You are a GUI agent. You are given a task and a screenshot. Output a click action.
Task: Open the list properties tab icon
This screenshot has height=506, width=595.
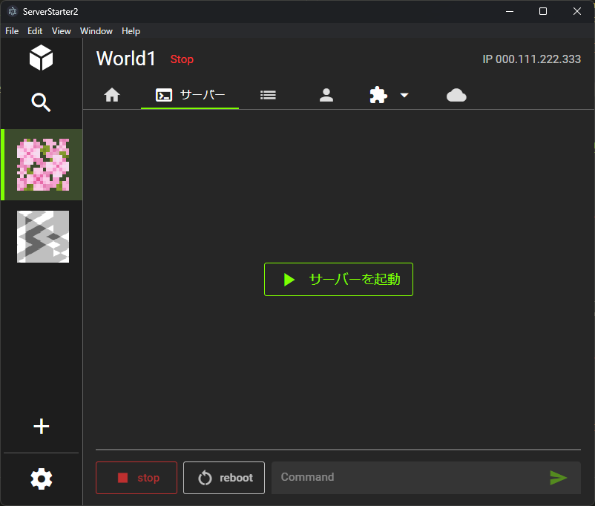(268, 95)
